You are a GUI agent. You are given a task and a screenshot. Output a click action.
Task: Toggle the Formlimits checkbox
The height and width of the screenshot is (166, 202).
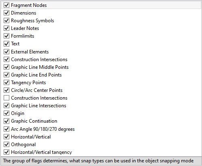(x=6, y=36)
